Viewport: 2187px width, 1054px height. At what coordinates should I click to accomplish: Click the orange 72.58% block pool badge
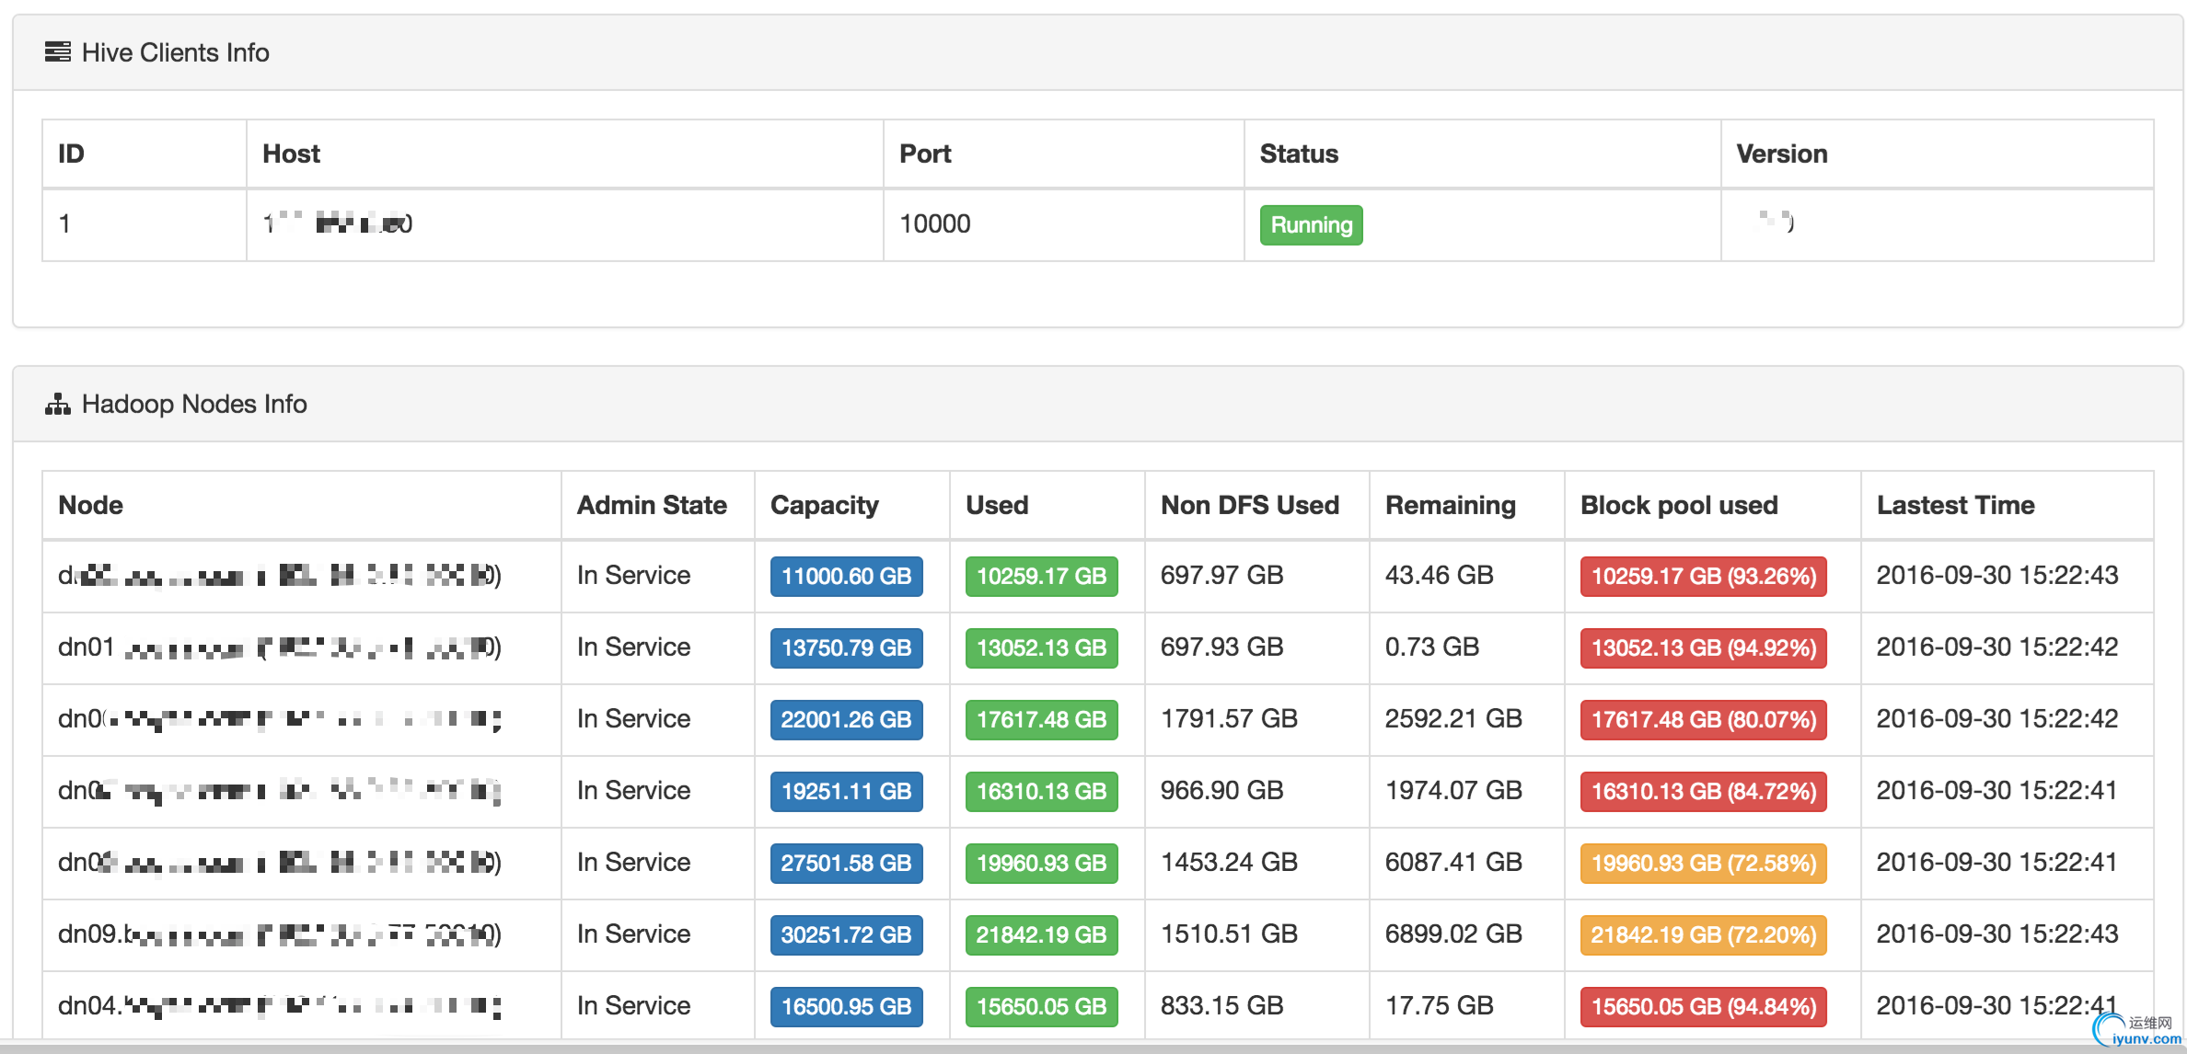(1703, 863)
